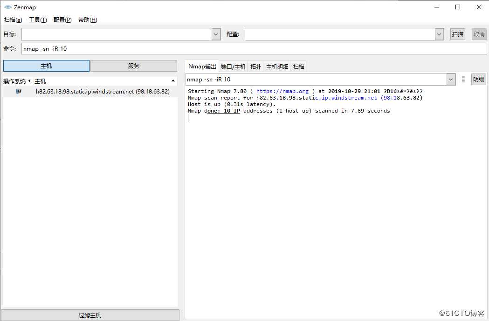Click the grip handle icon beside 明细

click(463, 80)
